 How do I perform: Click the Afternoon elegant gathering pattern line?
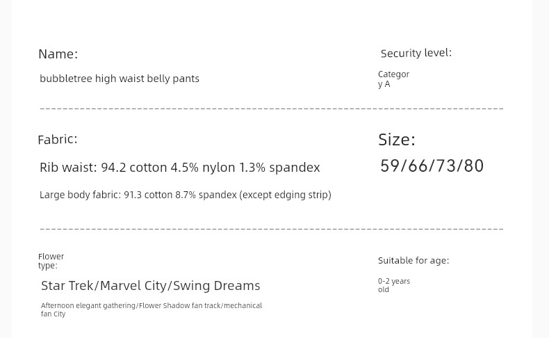[151, 306]
